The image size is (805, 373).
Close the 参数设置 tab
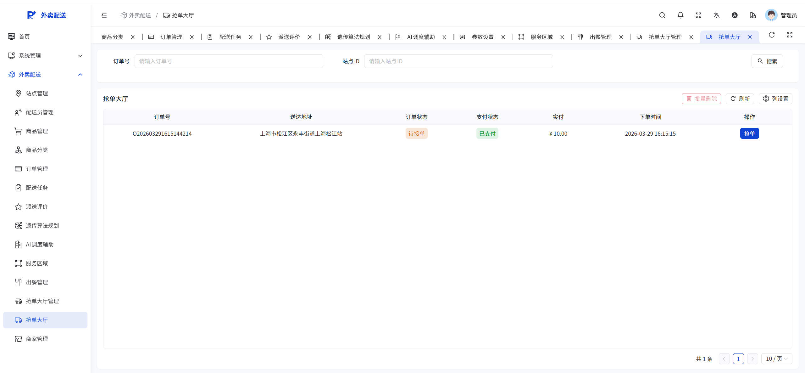(x=503, y=37)
